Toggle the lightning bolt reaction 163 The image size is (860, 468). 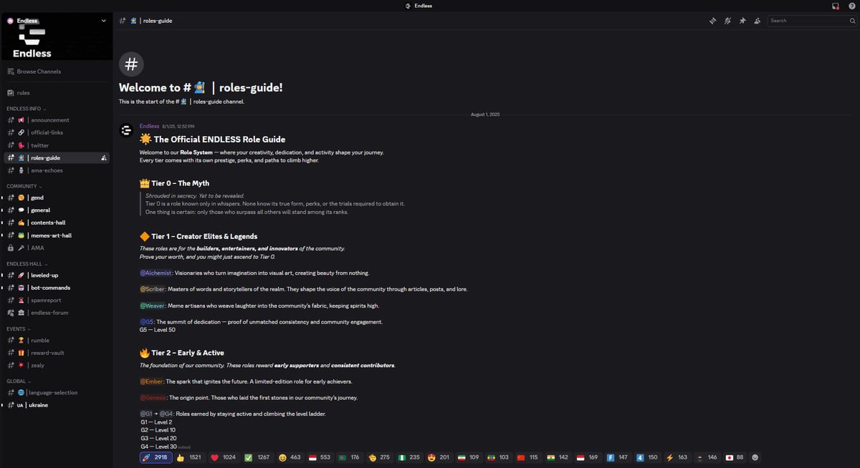point(677,457)
